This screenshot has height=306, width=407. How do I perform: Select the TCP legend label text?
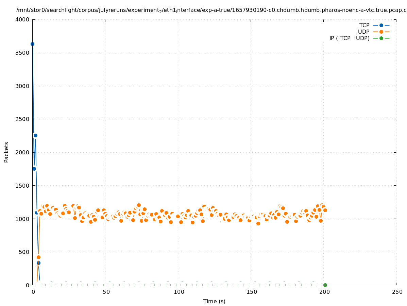click(364, 25)
